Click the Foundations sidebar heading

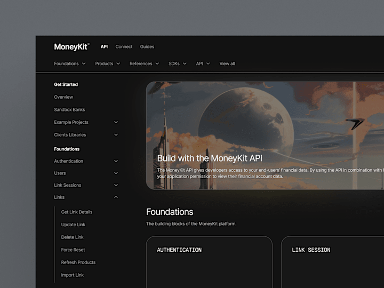point(67,149)
